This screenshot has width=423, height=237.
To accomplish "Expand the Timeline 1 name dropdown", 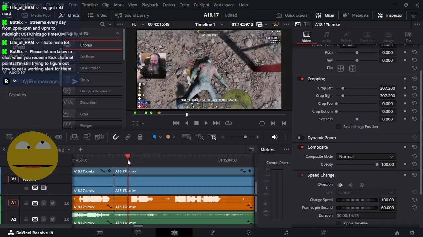I will point(221,24).
